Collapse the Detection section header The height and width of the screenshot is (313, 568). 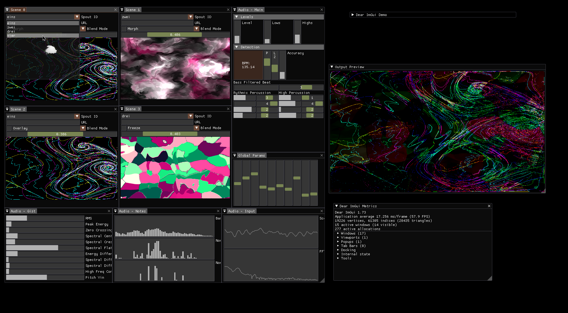pos(279,47)
